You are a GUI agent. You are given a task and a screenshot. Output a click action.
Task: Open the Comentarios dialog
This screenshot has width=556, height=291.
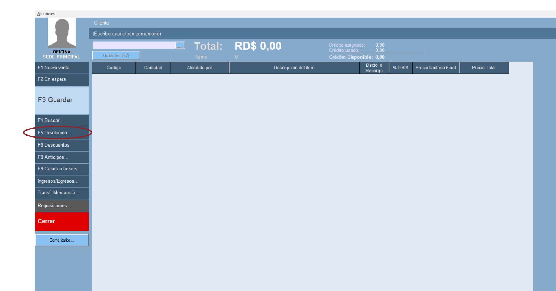(62, 240)
